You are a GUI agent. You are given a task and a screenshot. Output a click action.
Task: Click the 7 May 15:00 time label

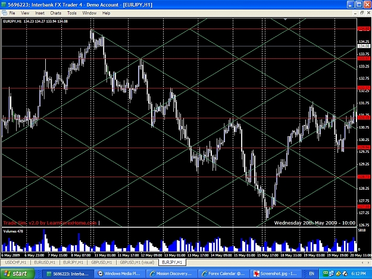coord(57,255)
